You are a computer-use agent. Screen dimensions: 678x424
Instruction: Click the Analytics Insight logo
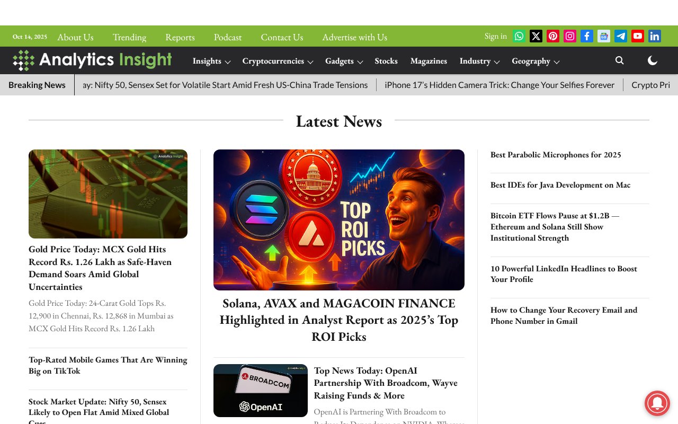(x=93, y=60)
